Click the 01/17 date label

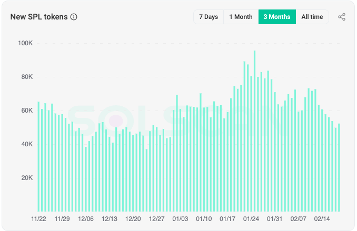(227, 219)
